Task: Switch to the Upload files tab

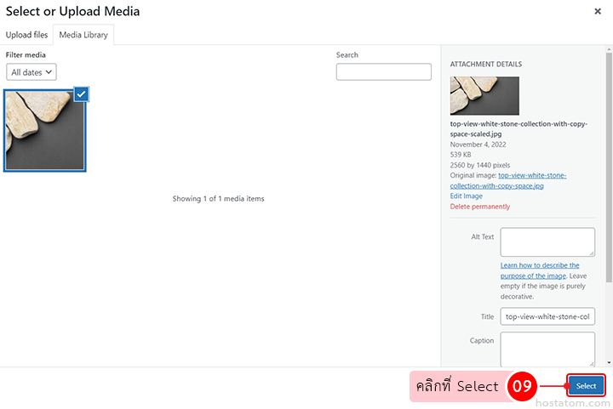Action: pos(26,35)
